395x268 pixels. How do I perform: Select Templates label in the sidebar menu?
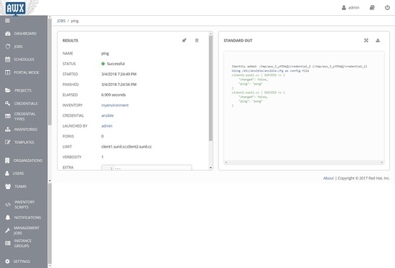(x=24, y=143)
